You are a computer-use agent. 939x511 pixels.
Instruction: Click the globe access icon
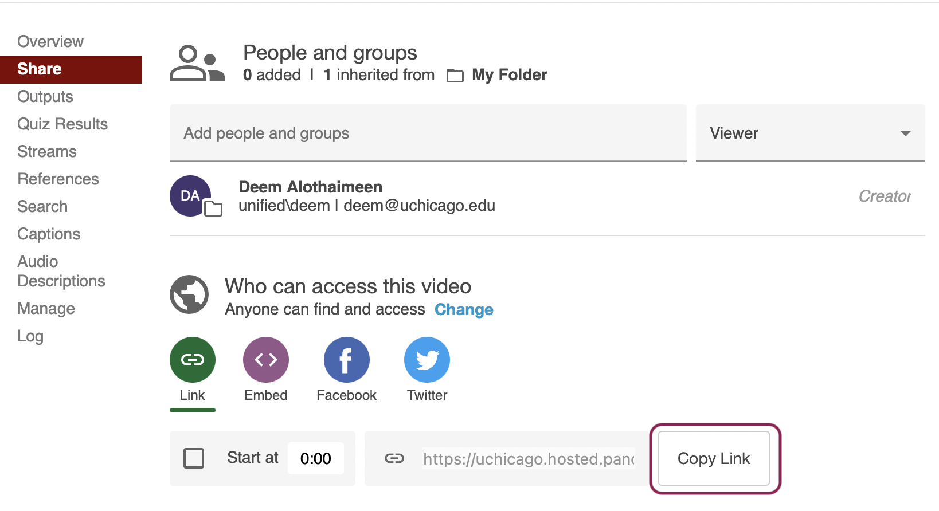coord(189,294)
